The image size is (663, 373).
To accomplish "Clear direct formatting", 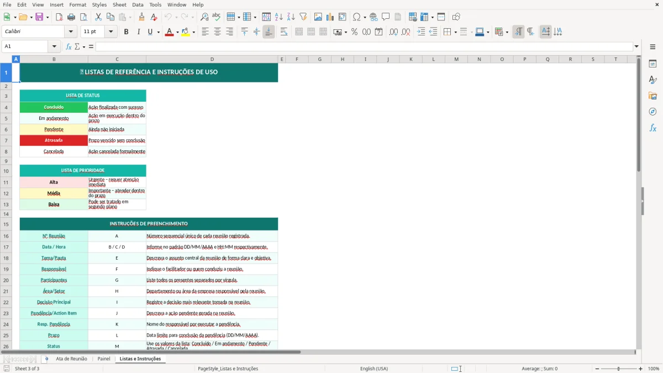I will [154, 17].
